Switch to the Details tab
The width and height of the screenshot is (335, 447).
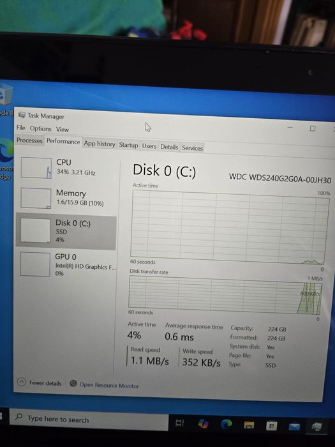pos(169,147)
